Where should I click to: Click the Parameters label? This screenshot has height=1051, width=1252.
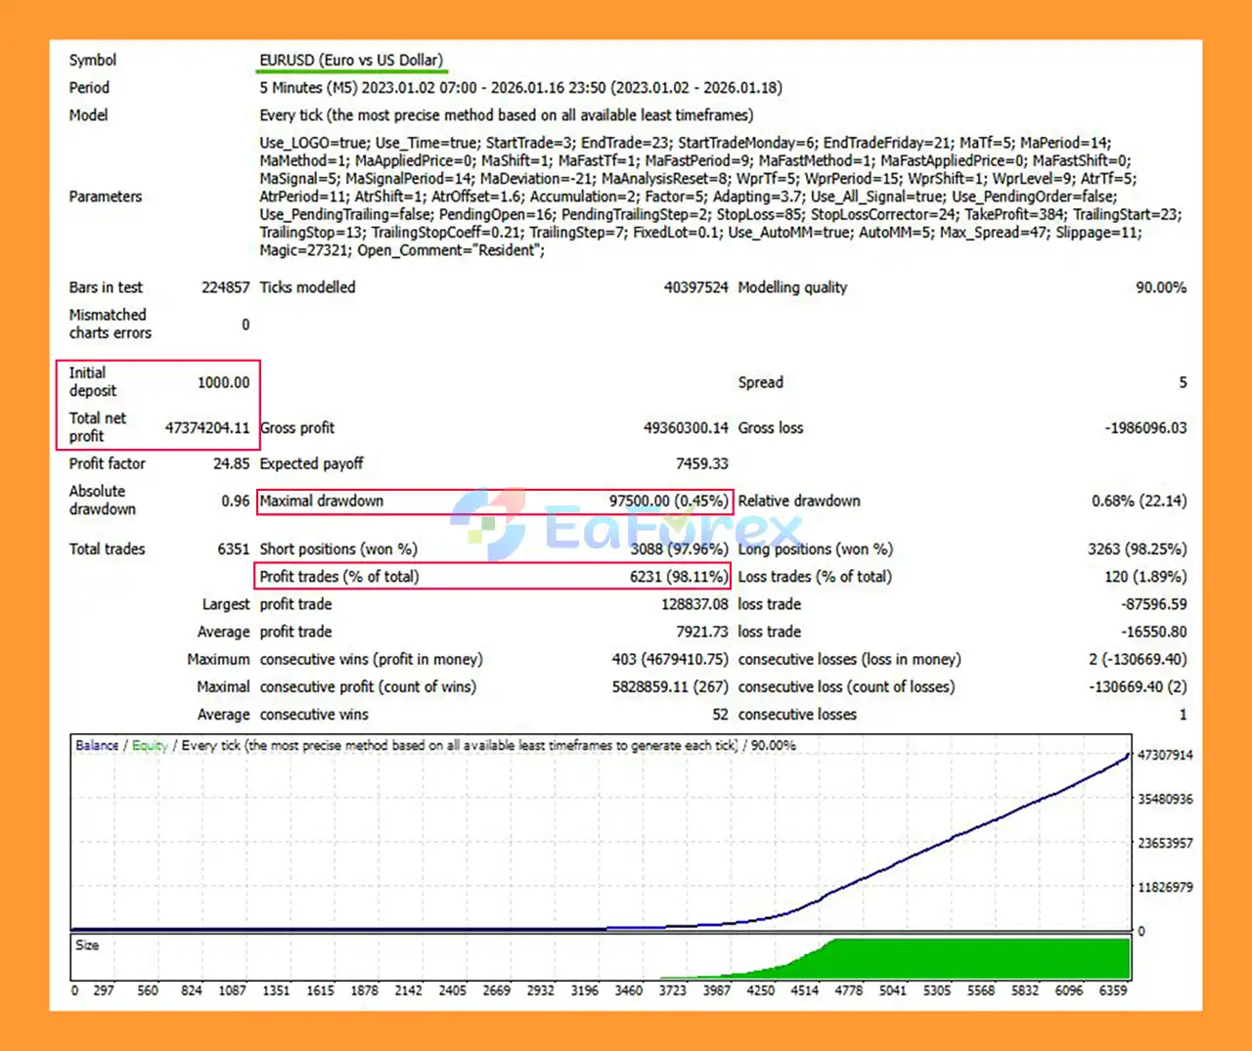tap(106, 197)
